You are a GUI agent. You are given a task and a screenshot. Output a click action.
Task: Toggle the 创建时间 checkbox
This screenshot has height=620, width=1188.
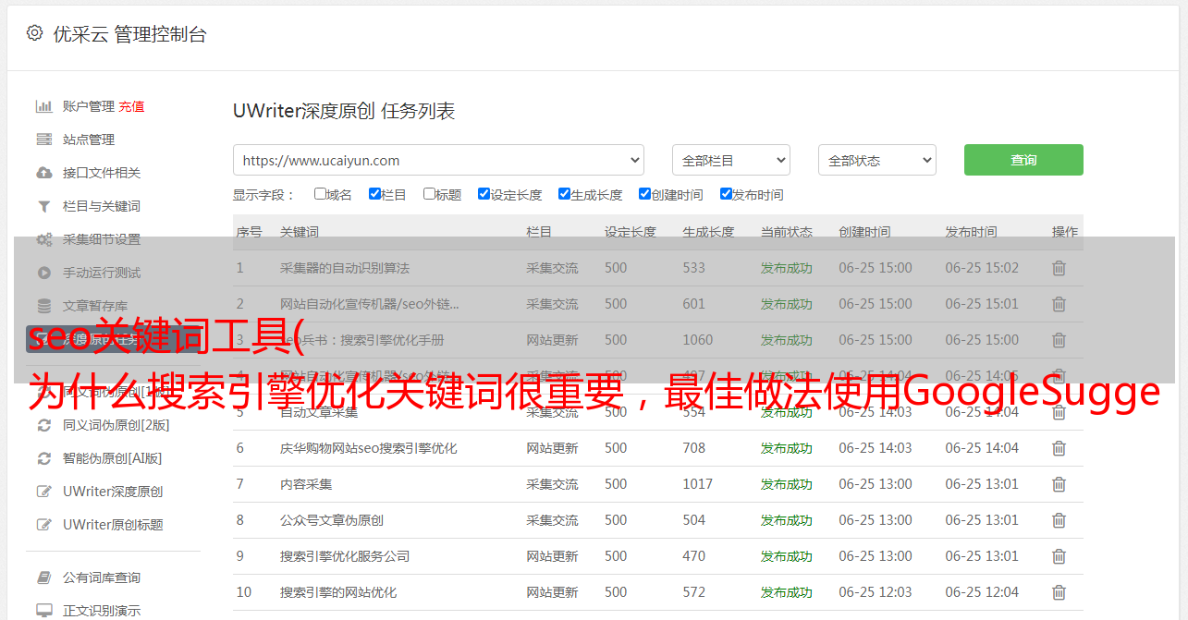point(644,194)
